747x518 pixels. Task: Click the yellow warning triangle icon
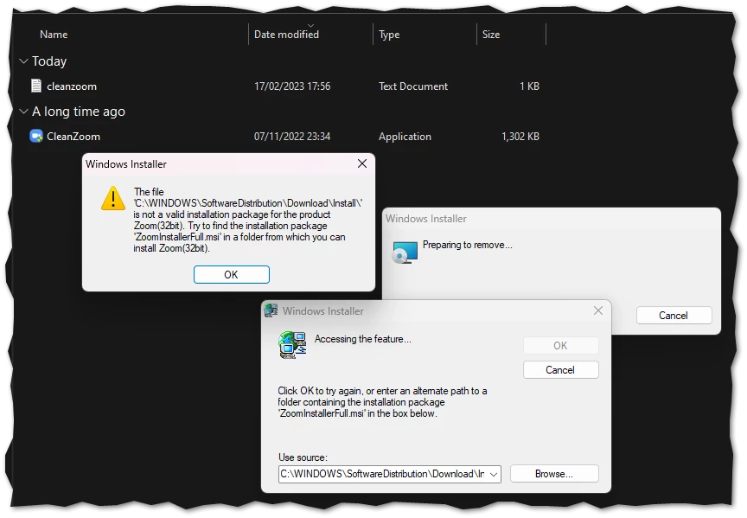point(113,198)
